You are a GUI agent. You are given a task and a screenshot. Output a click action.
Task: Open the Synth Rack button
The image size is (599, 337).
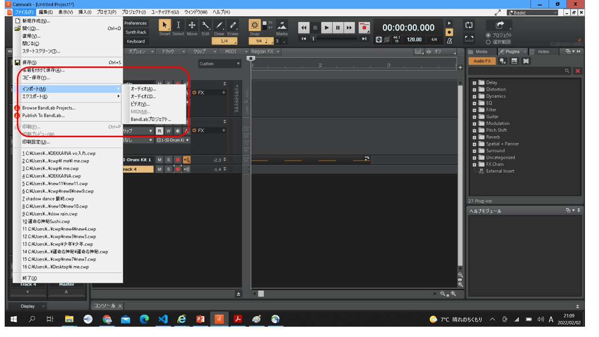coord(135,32)
